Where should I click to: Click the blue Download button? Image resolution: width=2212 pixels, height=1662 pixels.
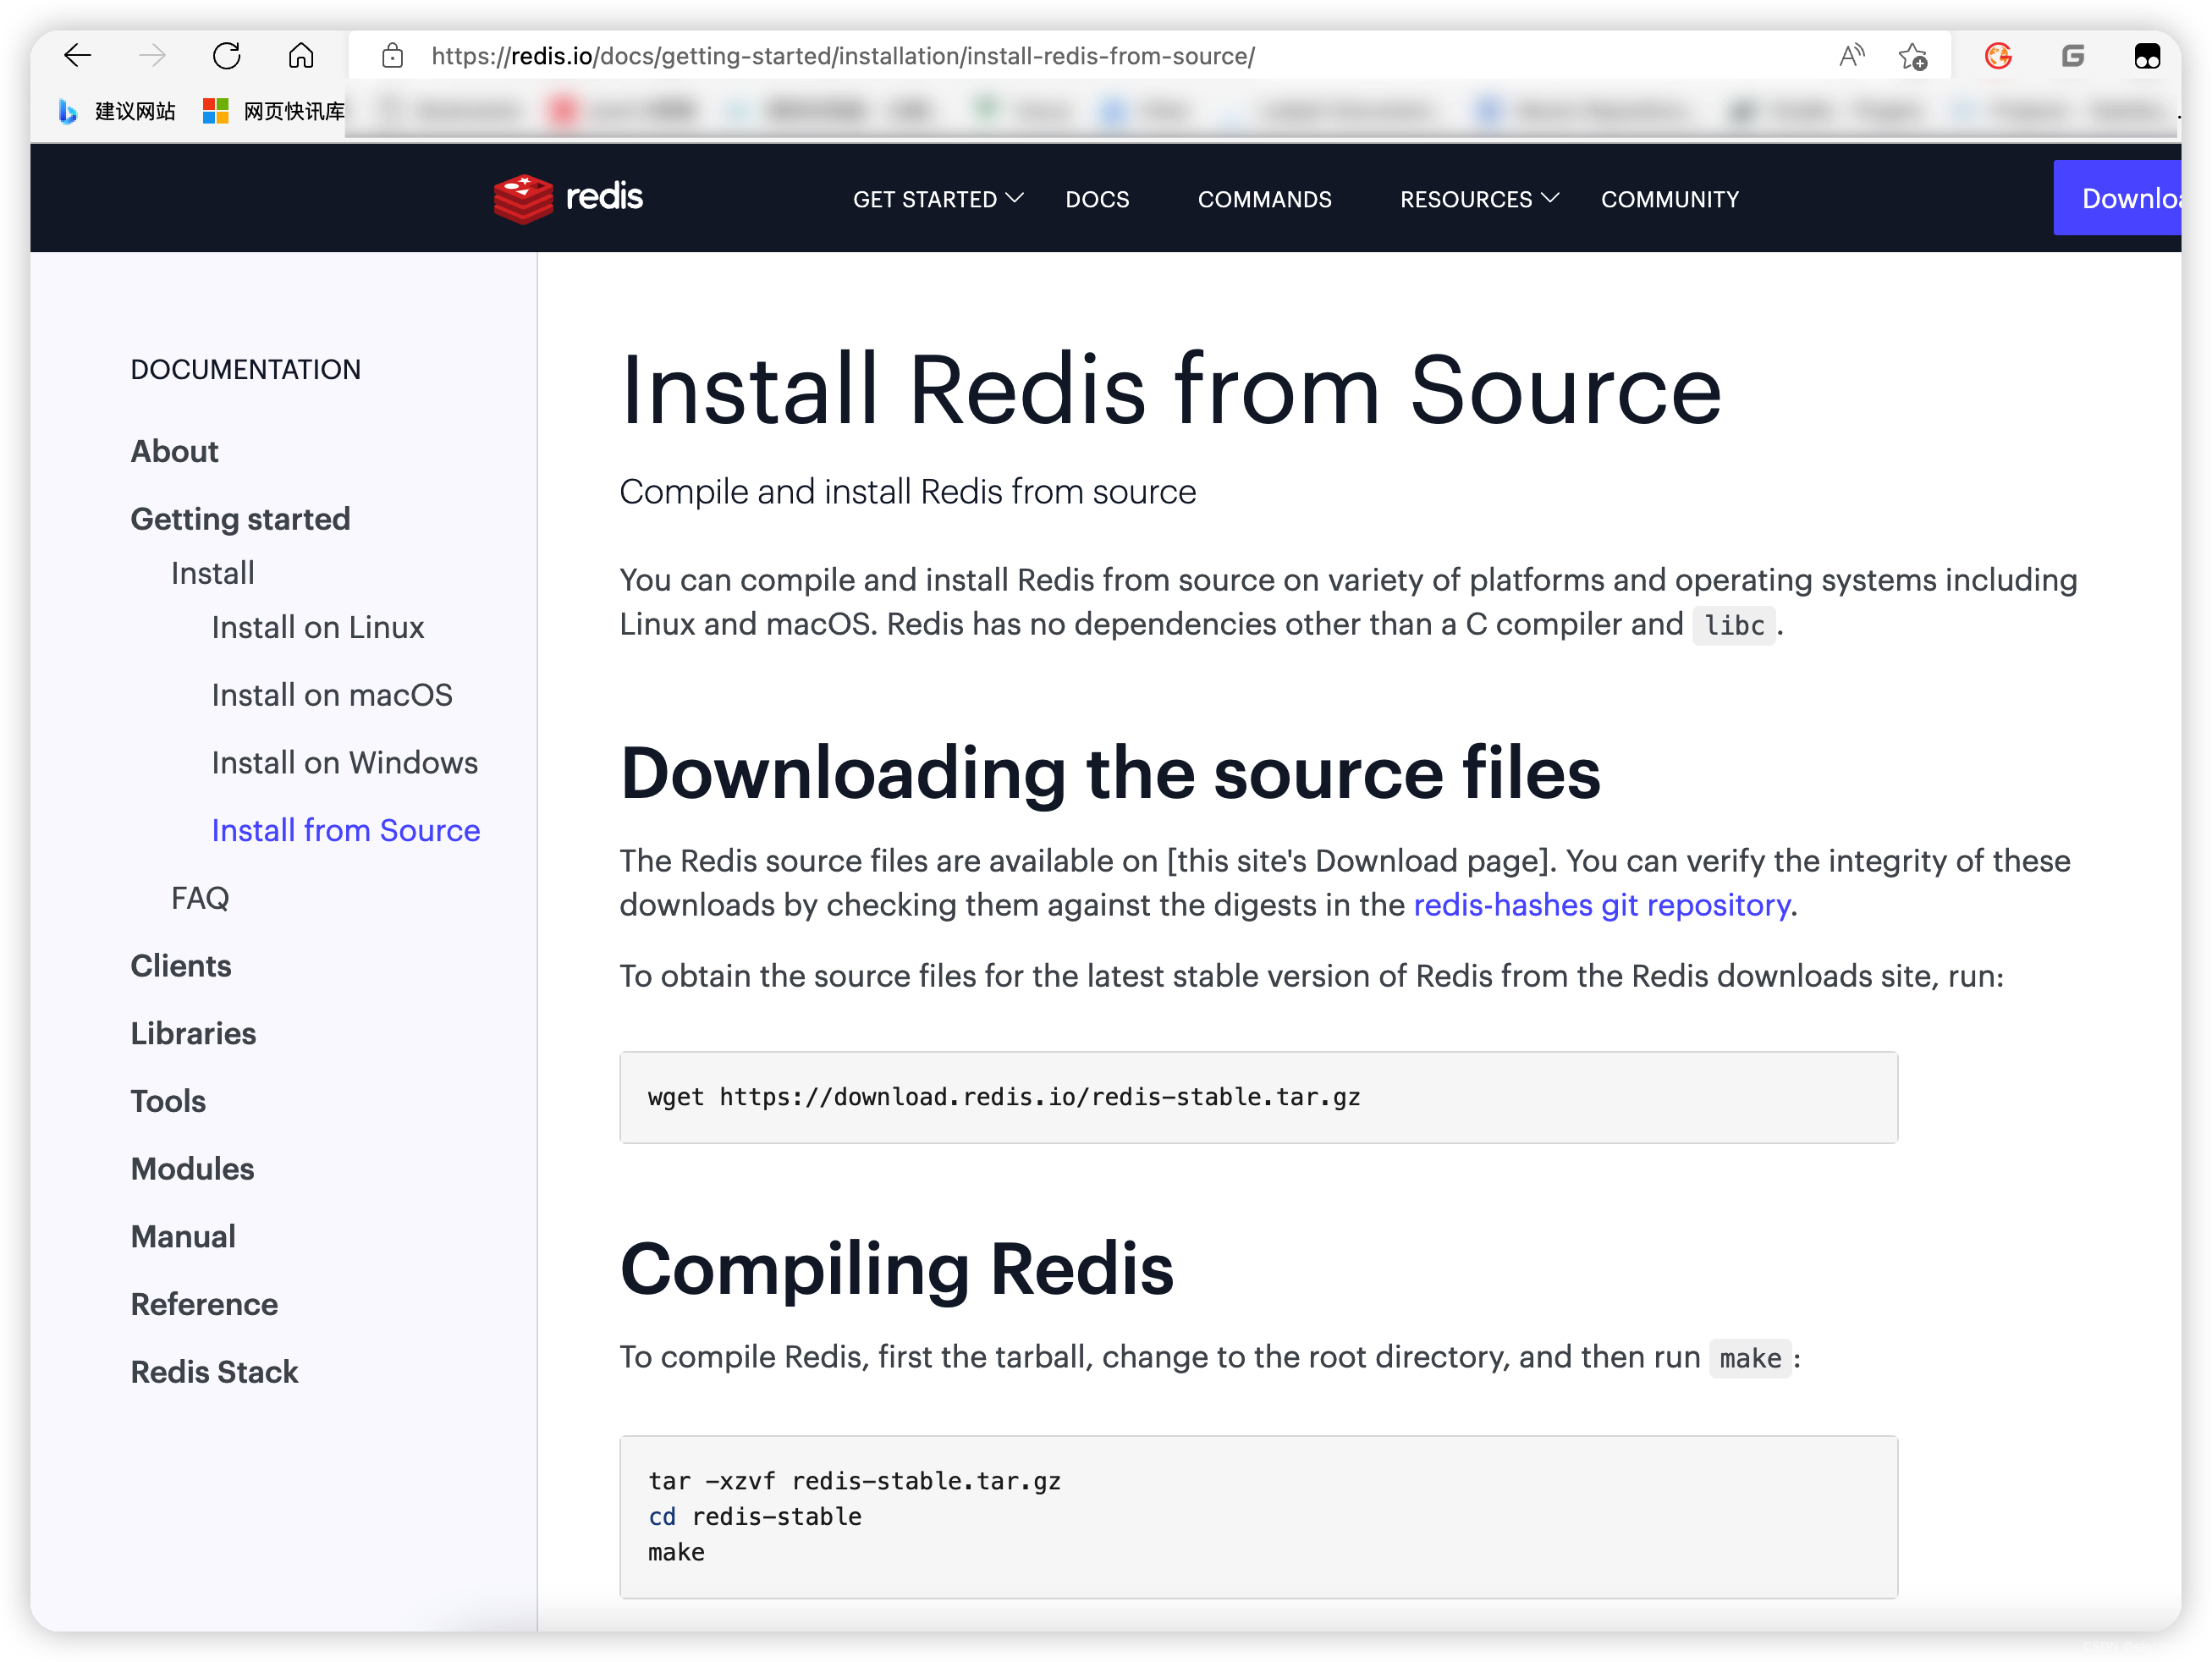(x=2117, y=198)
